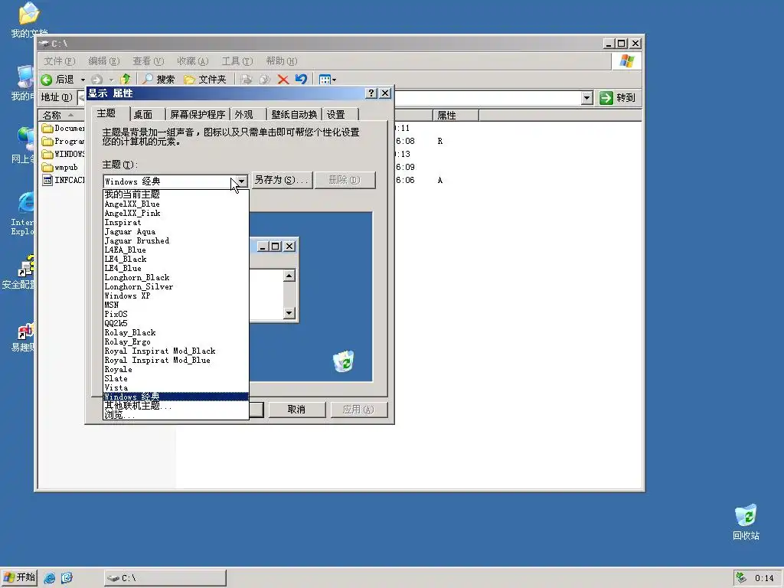Viewport: 784px width, 588px height.
Task: Choose AngelXX_Blue theme from list
Action: coord(175,204)
